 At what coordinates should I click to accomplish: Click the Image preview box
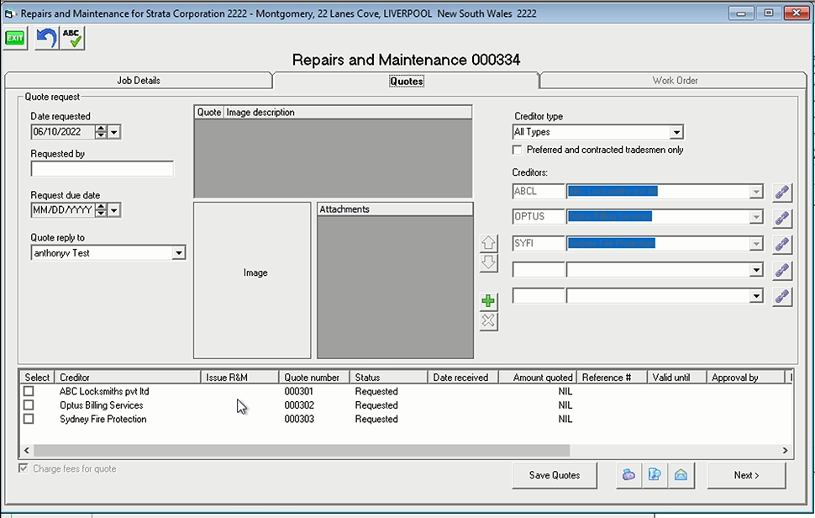pos(252,280)
